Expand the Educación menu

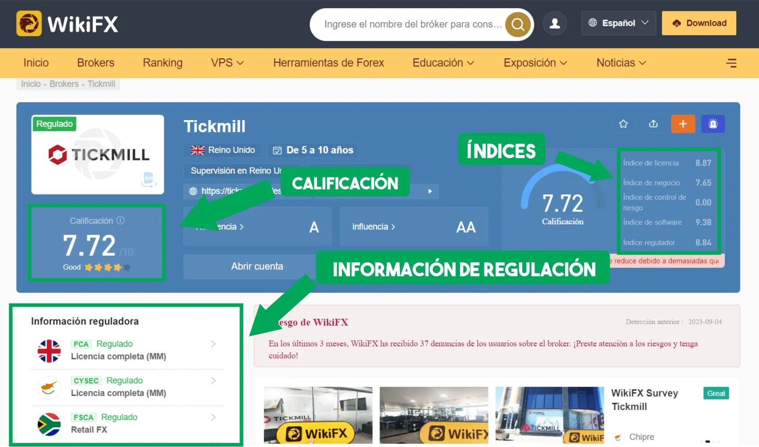click(x=443, y=63)
